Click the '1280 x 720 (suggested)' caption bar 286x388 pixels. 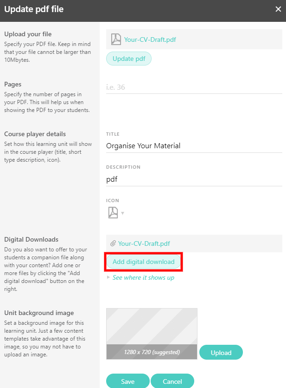[x=152, y=352]
